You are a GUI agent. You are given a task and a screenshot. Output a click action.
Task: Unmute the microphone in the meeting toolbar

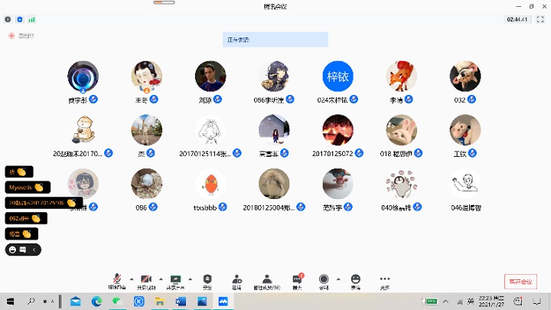[x=117, y=280]
